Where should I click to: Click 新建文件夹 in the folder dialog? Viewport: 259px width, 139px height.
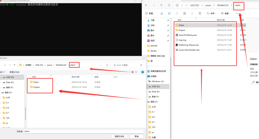[15, 72]
